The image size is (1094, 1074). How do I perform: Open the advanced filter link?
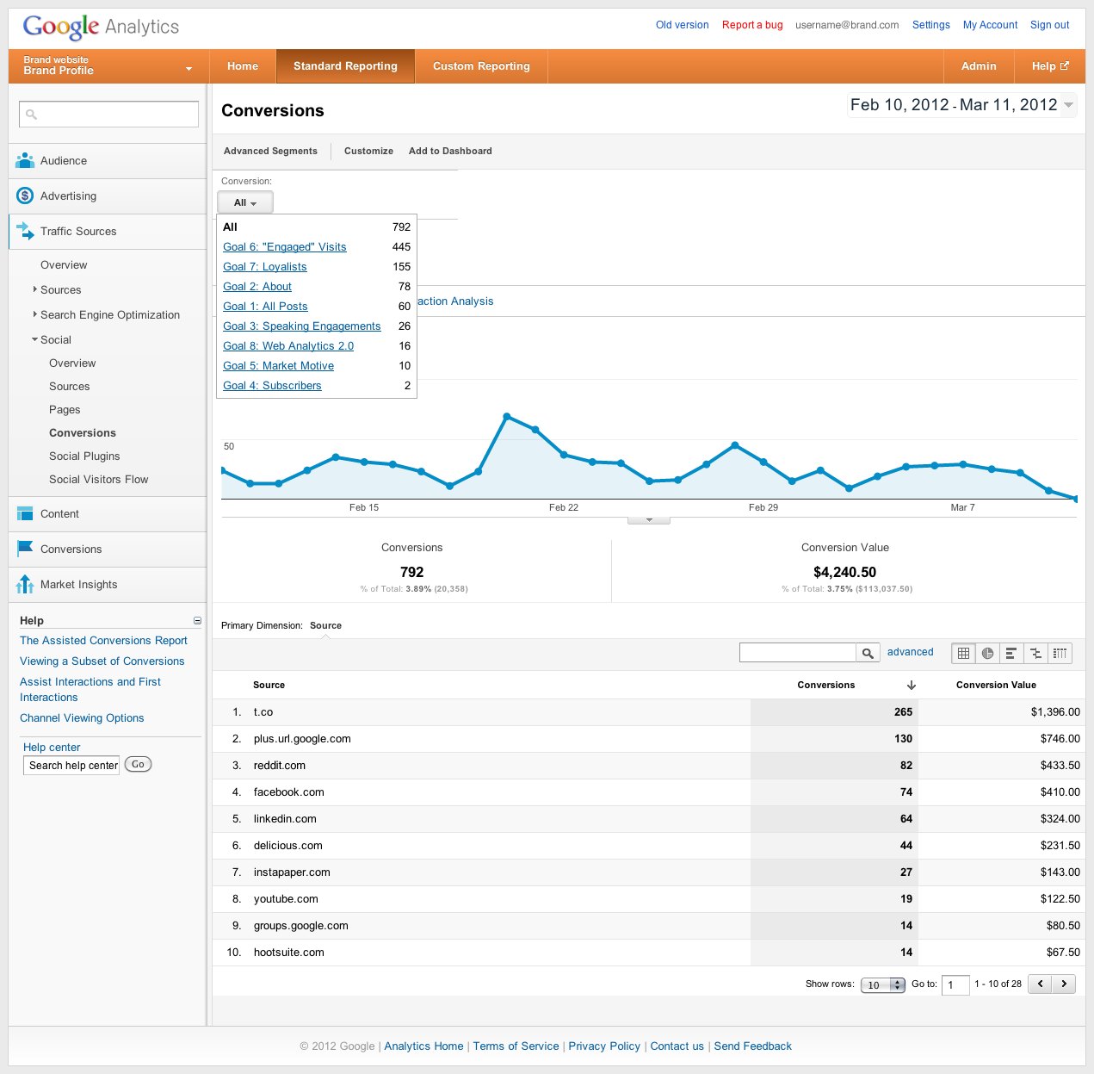(x=911, y=652)
